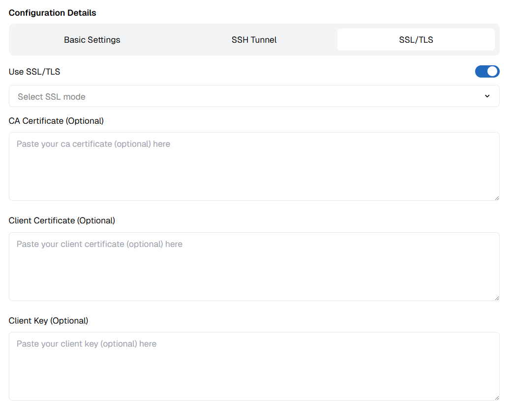The height and width of the screenshot is (409, 512).
Task: Click the Client Certificate paste area
Action: (x=254, y=266)
